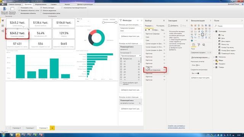Select the R script visual icon
244x137 pixels.
tap(206, 38)
